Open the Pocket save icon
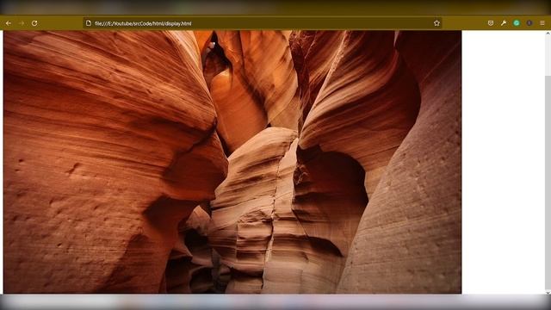 491,23
